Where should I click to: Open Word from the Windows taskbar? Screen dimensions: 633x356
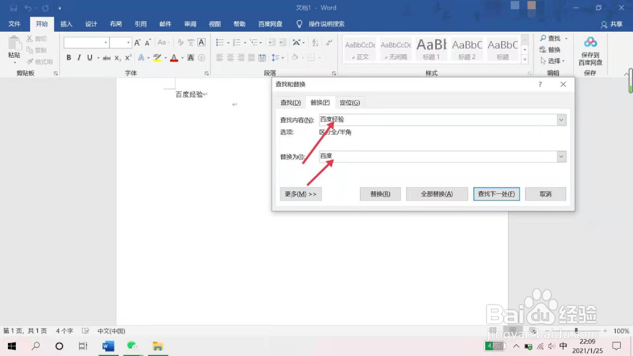click(x=108, y=347)
